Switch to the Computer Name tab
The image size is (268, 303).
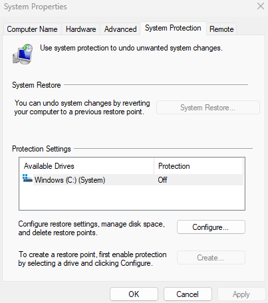pos(32,29)
